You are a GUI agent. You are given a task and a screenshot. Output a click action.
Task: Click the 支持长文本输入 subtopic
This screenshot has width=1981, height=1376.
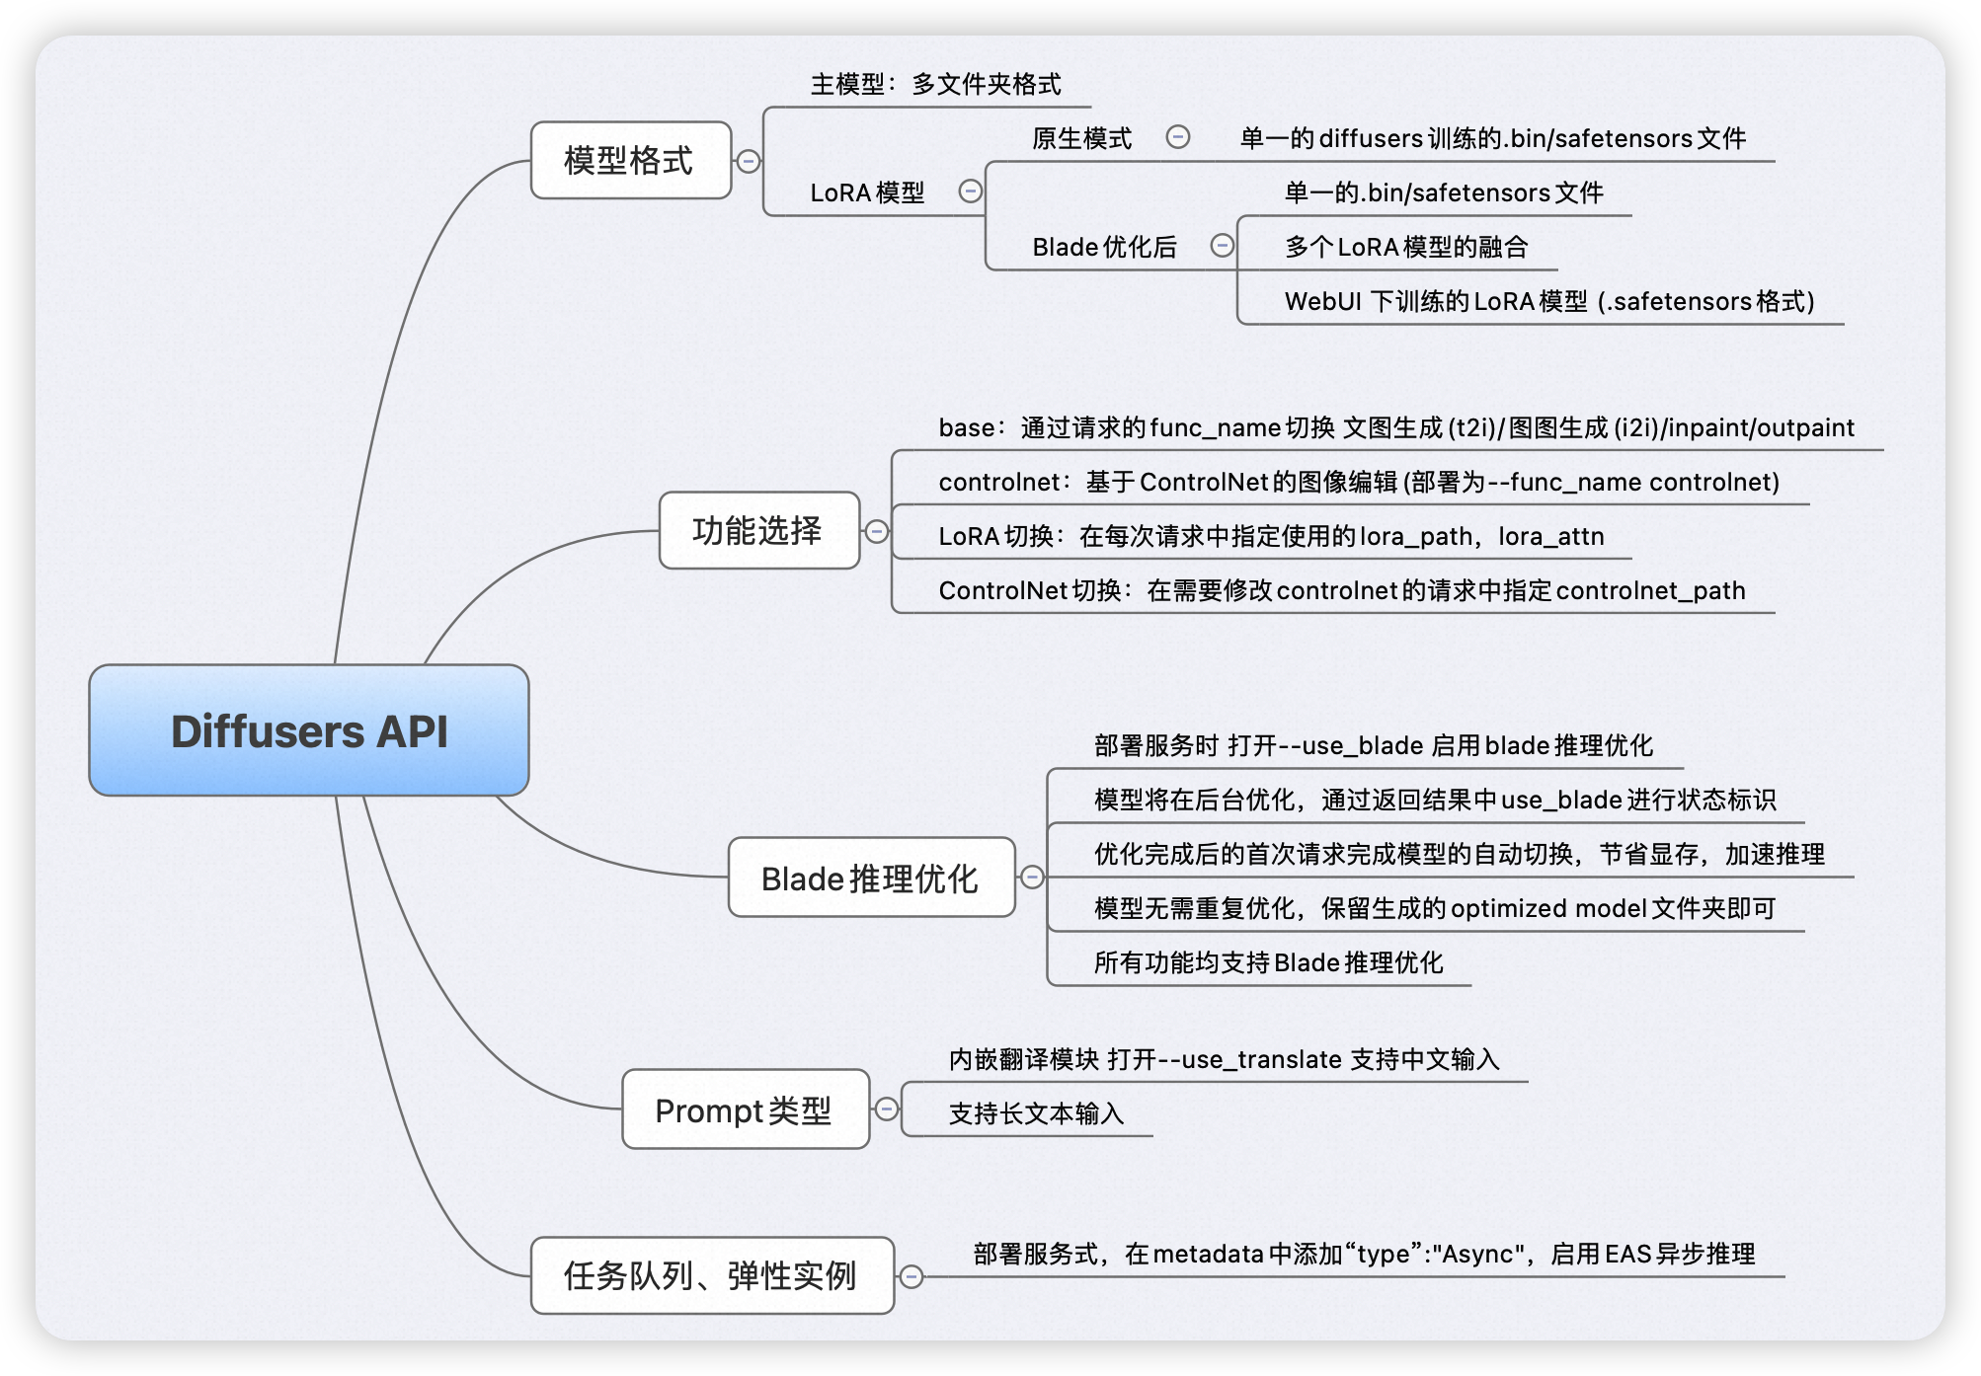click(1036, 1113)
